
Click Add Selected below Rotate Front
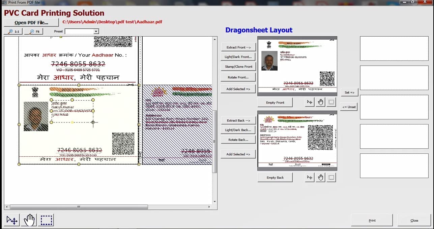tap(238, 89)
